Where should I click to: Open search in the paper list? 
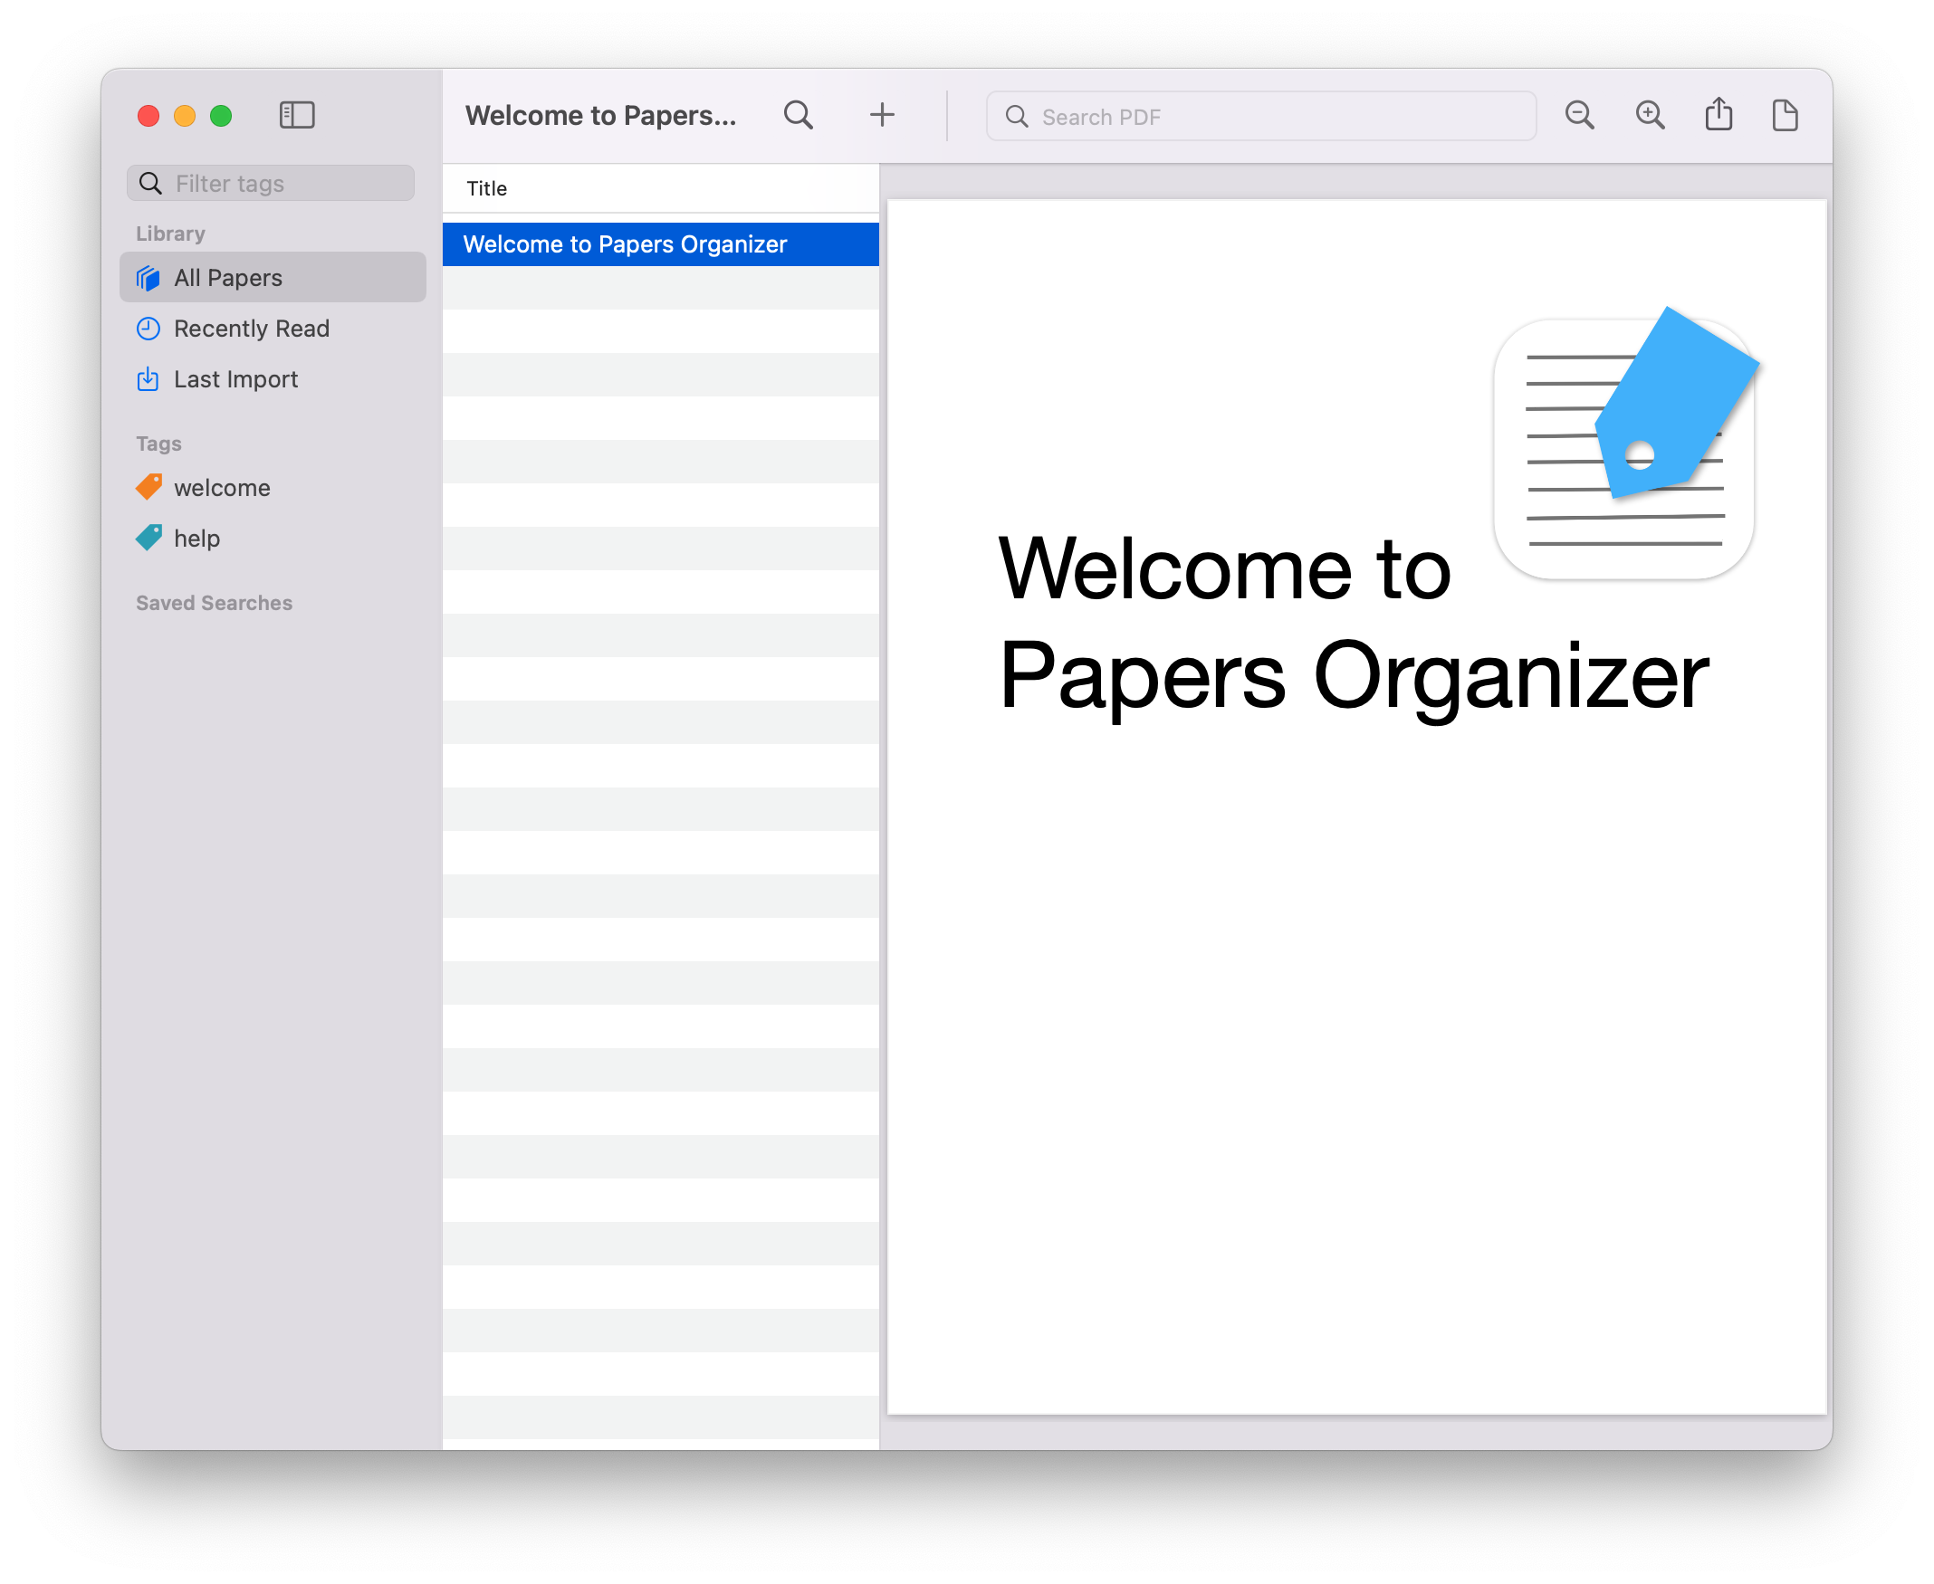[798, 115]
